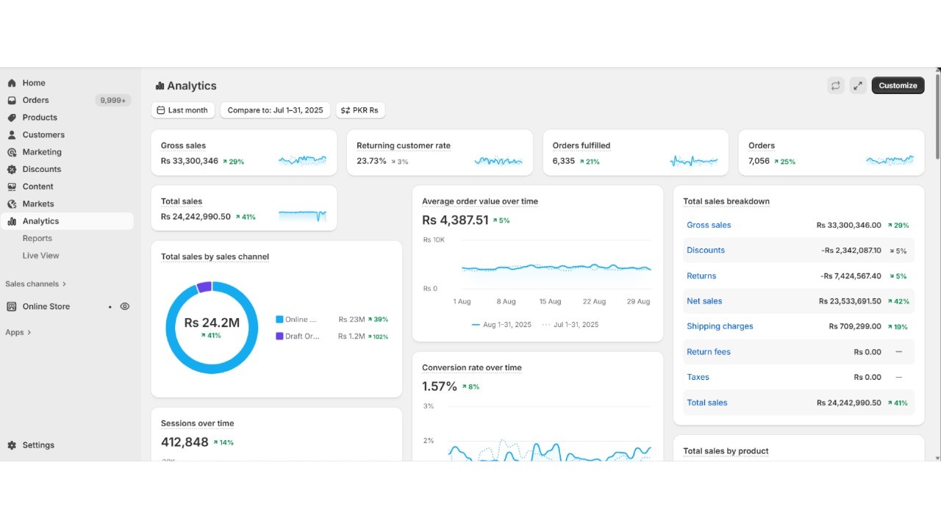The width and height of the screenshot is (941, 529).
Task: Click the Settings gear icon
Action: [12, 445]
